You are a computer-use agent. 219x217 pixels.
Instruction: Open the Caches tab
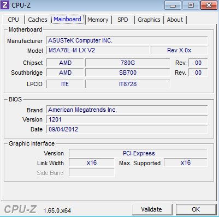coord(38,20)
